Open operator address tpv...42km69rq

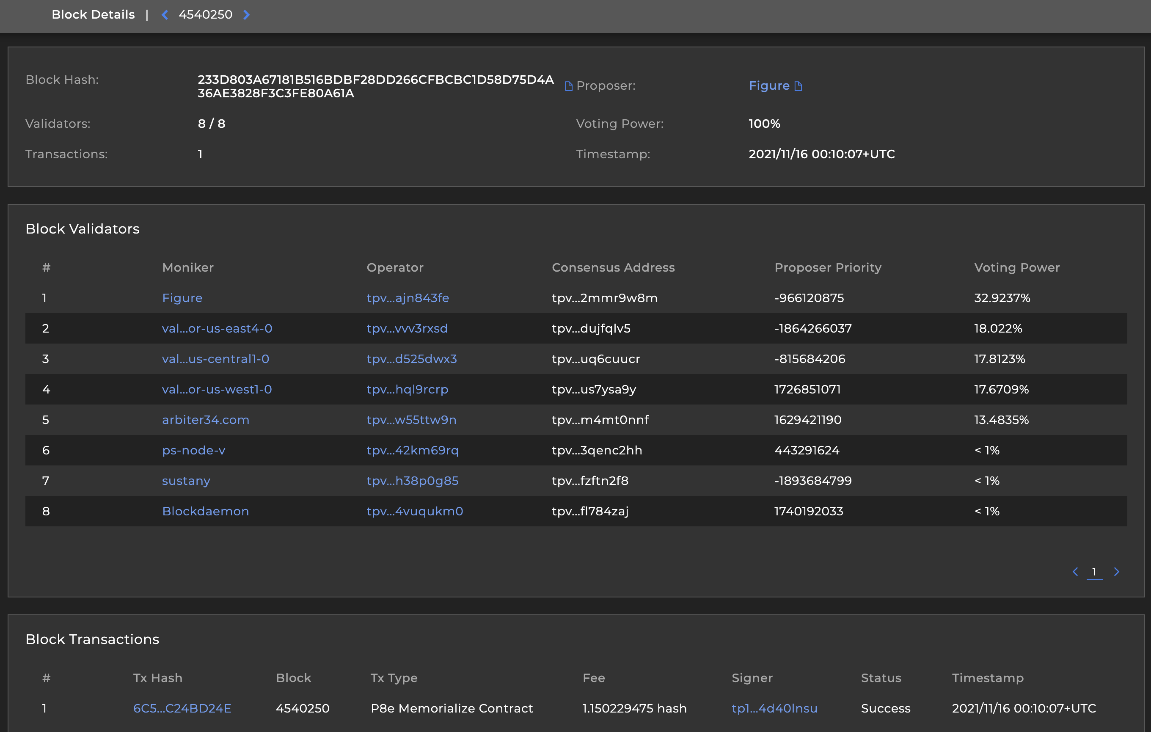point(413,450)
